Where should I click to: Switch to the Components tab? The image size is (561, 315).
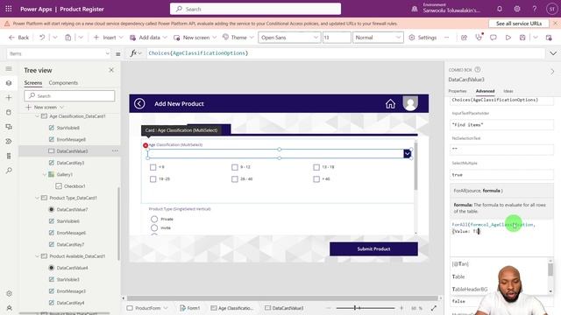(63, 83)
